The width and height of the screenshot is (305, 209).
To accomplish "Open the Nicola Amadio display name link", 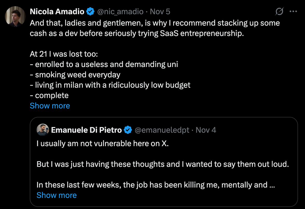I will pos(57,12).
